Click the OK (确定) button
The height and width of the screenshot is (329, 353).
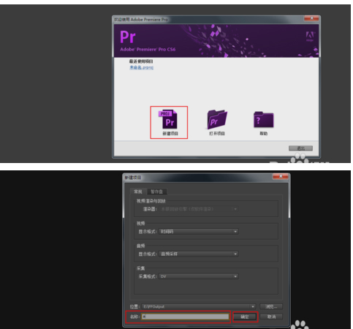click(245, 317)
